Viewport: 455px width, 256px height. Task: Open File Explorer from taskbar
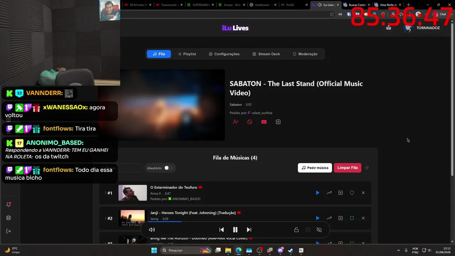tap(228, 250)
